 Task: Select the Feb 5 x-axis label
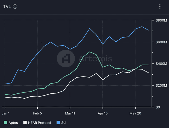tap(37, 113)
